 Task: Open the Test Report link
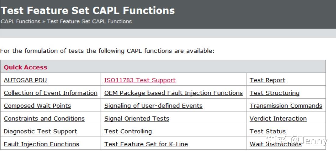point(267,80)
